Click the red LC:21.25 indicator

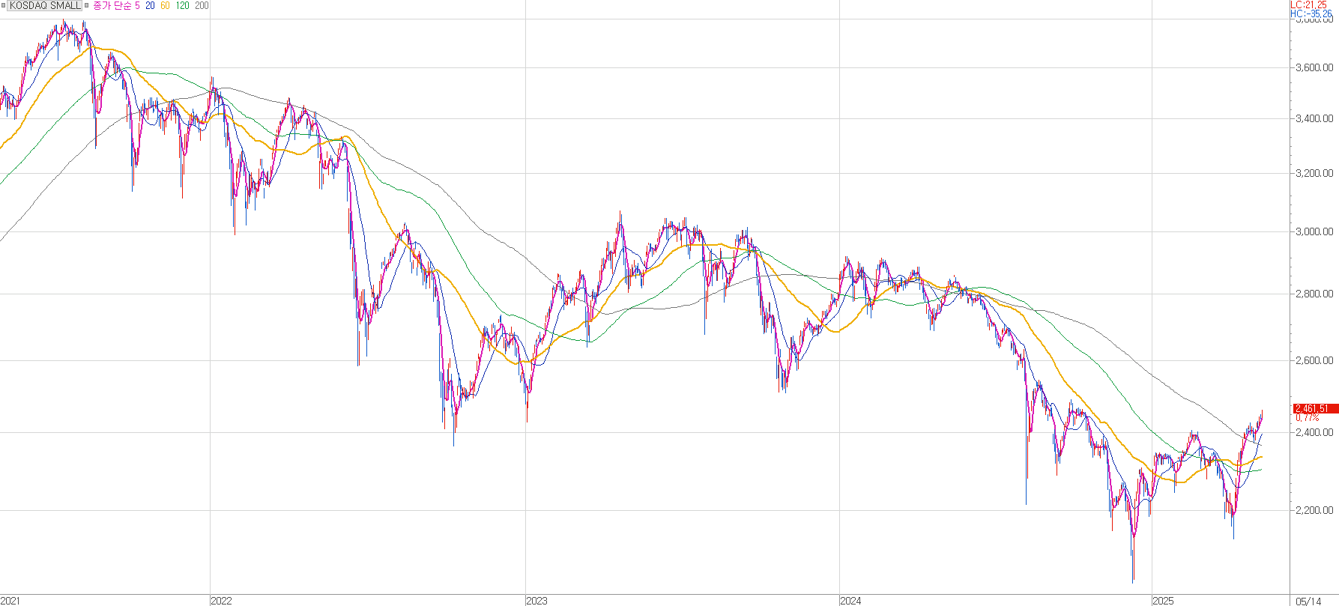pyautogui.click(x=1310, y=4)
